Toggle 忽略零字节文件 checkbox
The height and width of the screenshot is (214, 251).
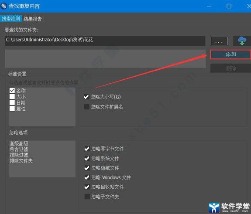87,149
